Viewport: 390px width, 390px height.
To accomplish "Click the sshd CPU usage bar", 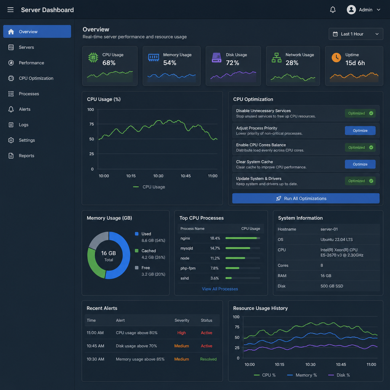I will 243,278.
